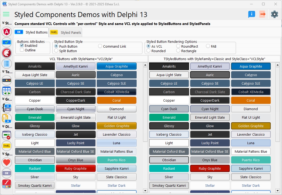
Task: Choose the FAB rendering option
Action: point(208,46)
